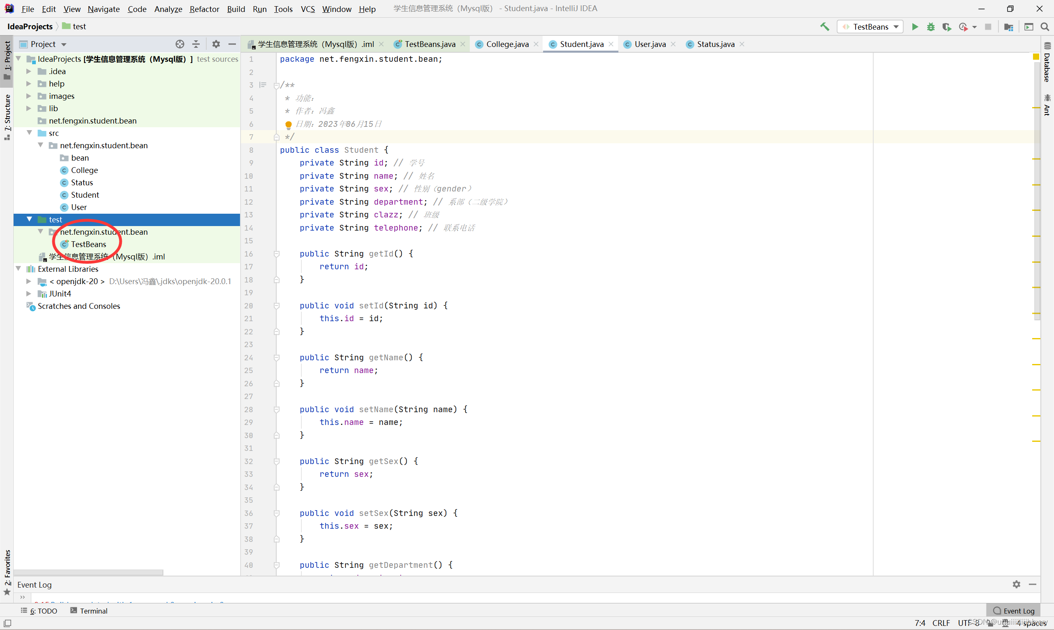Open the Terminal tool window
This screenshot has height=630, width=1054.
click(89, 611)
